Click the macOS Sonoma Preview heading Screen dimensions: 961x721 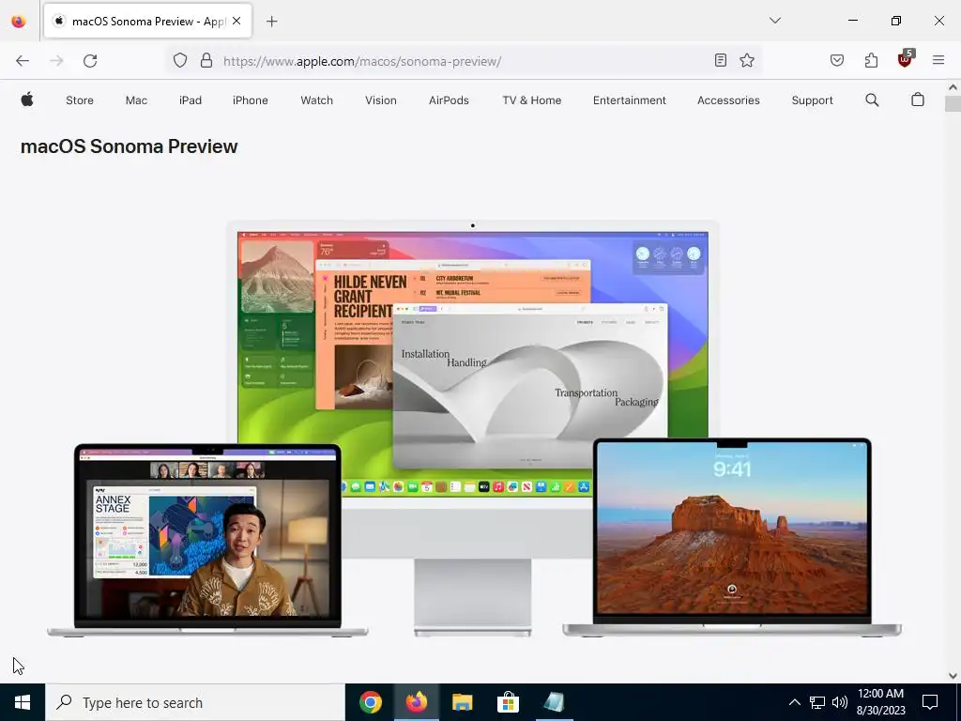(129, 146)
